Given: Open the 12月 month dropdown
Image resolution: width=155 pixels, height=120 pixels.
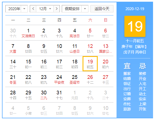Looking at the screenshot, I should point(45,9).
